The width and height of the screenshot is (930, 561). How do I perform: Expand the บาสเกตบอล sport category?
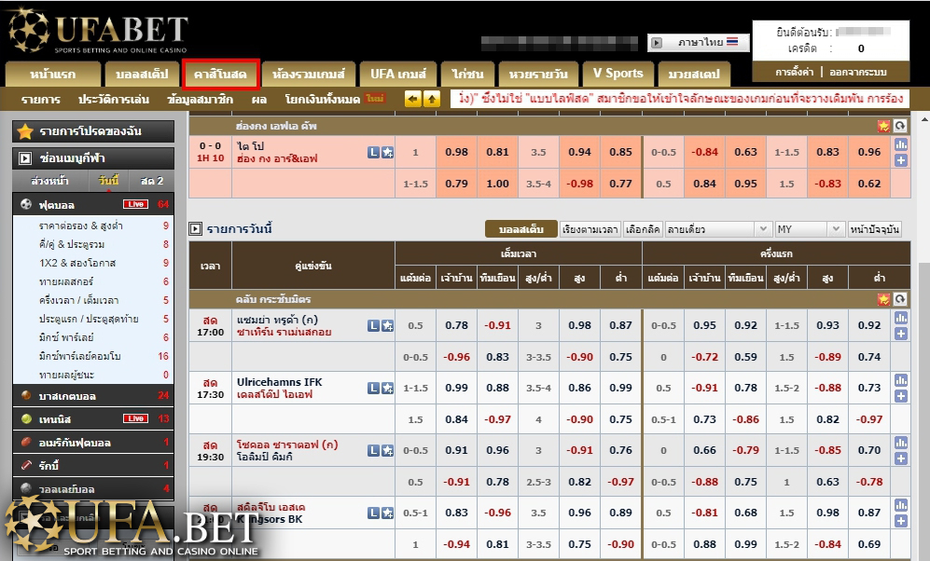point(93,396)
